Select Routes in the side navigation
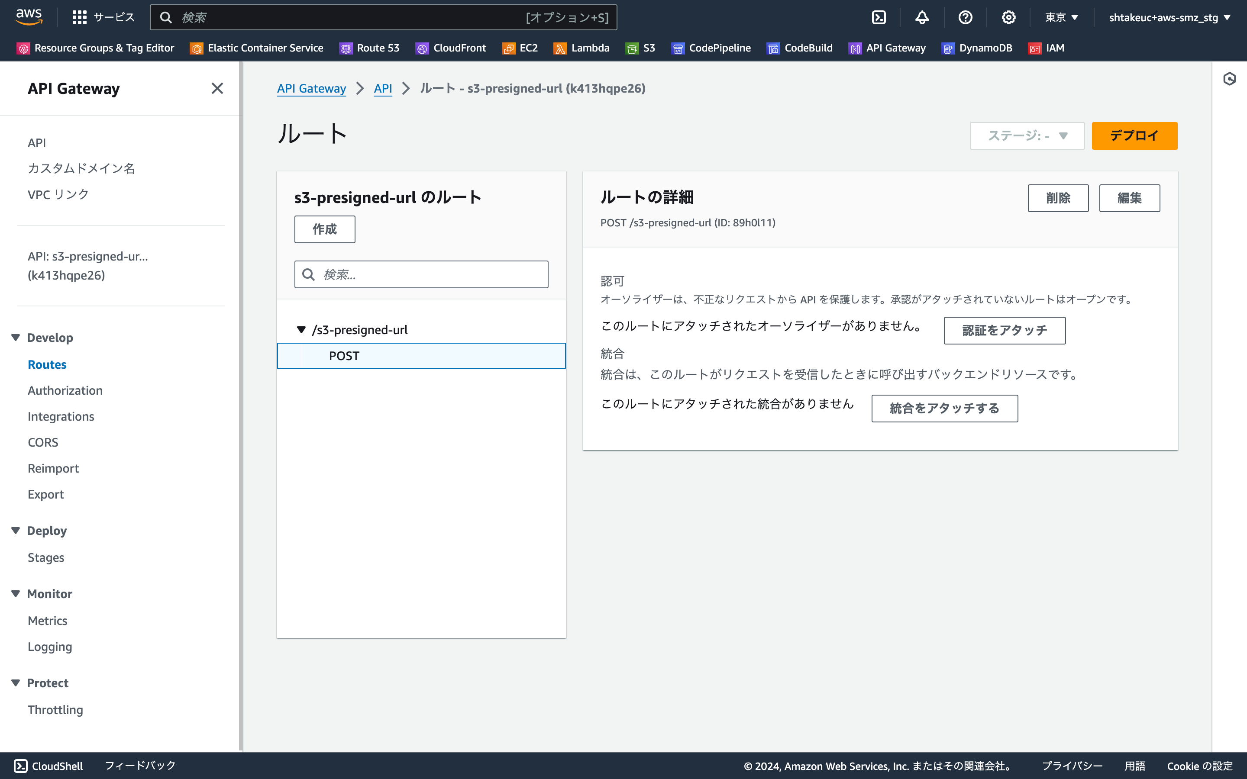The image size is (1247, 779). 47,364
